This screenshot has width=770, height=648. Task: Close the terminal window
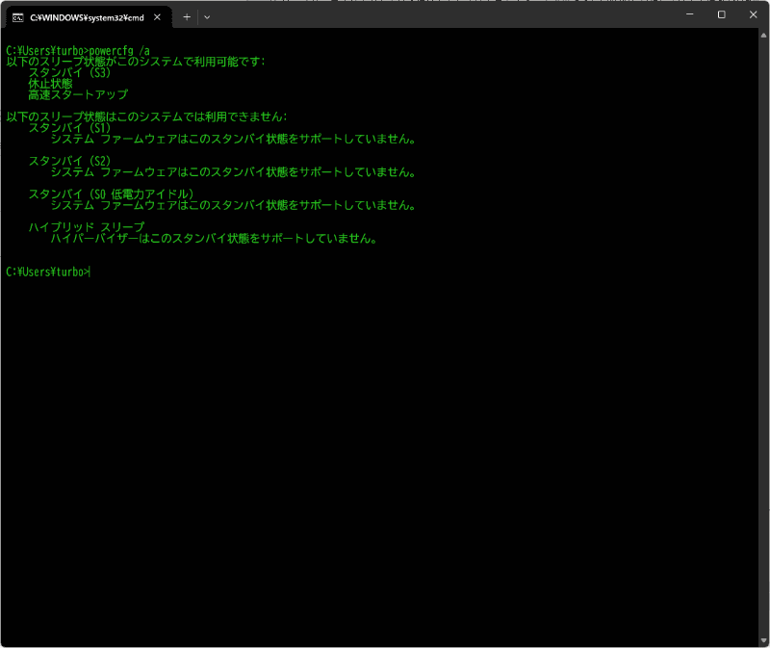pos(753,14)
